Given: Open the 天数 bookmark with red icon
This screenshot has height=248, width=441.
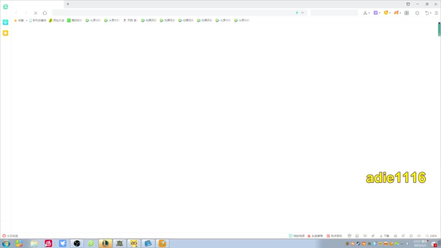Looking at the screenshot, I should pos(130,20).
